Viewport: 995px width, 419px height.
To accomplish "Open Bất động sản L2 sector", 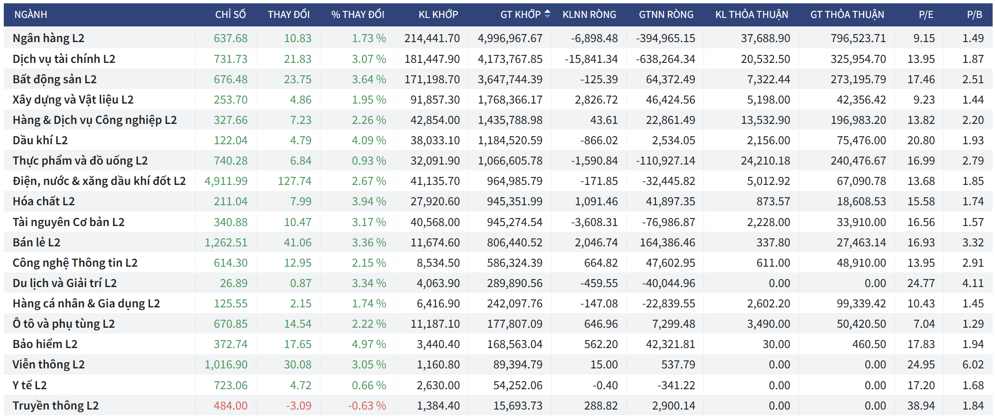I will 54,79.
